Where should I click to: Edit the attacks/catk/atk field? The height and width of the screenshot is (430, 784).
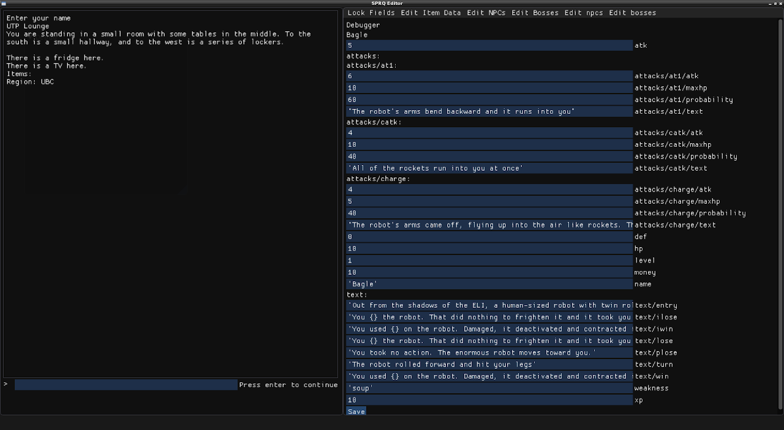point(489,133)
